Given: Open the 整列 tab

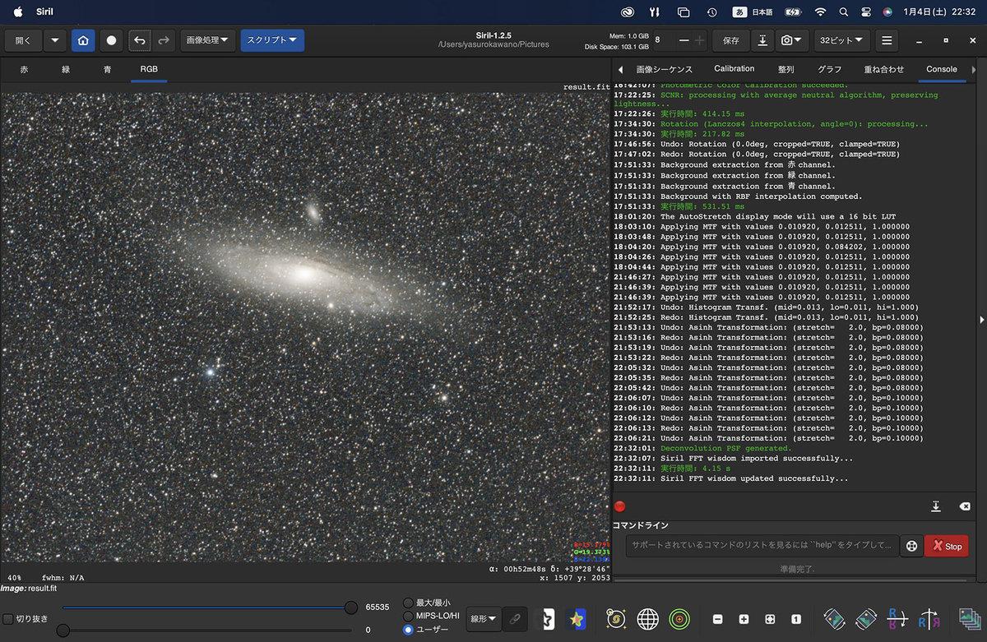Looking at the screenshot, I should coord(785,70).
